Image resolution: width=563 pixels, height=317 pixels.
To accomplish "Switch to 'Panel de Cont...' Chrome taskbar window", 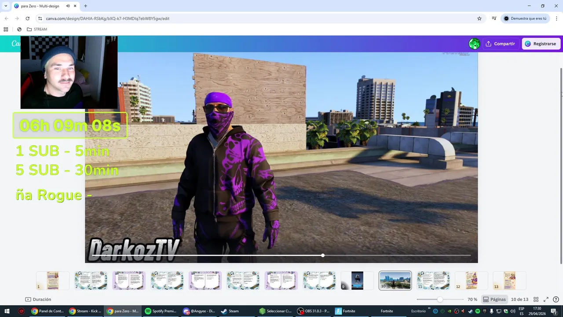I will tap(47, 311).
